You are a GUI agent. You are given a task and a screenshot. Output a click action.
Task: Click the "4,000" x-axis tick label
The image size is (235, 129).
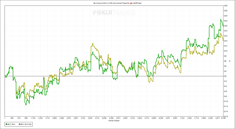pos(104,118)
